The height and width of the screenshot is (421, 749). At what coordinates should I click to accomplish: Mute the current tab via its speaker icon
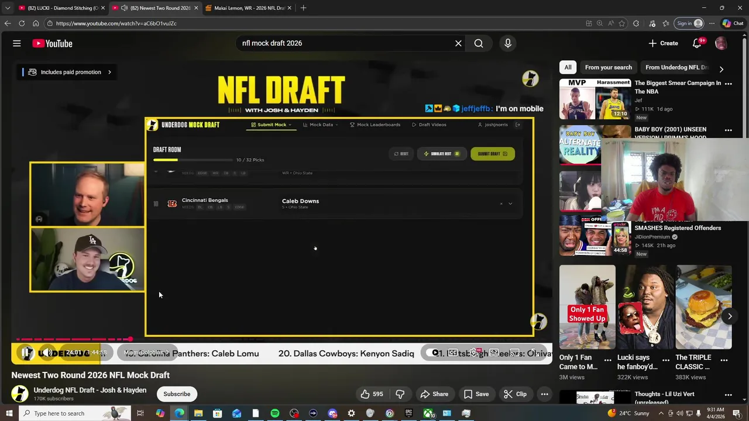pyautogui.click(x=124, y=8)
